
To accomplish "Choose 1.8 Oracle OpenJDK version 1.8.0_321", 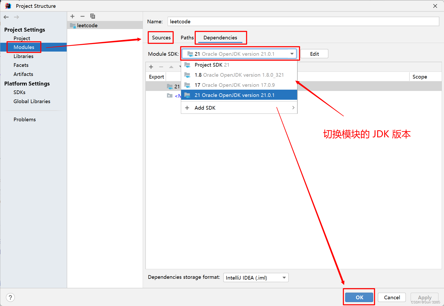I will (239, 75).
